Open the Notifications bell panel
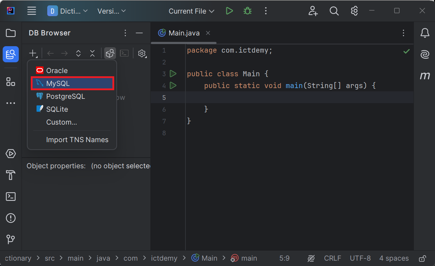This screenshot has height=266, width=435. click(425, 33)
